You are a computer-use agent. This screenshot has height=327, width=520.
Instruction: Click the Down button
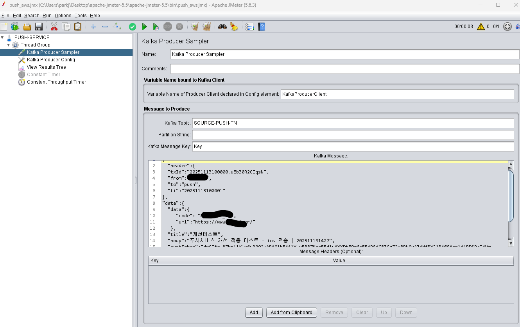(x=406, y=313)
